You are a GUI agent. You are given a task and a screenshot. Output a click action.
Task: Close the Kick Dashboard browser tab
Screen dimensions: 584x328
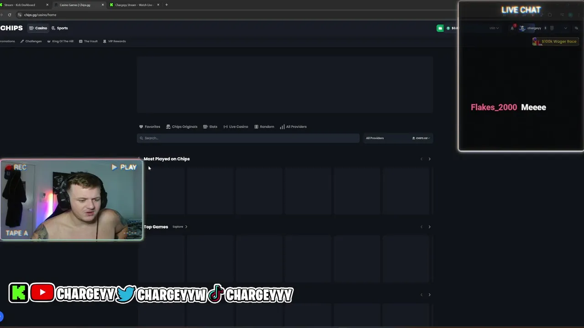47,5
